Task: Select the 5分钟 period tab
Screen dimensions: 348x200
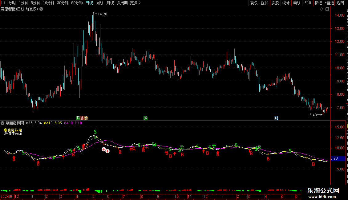Action: click(35, 3)
